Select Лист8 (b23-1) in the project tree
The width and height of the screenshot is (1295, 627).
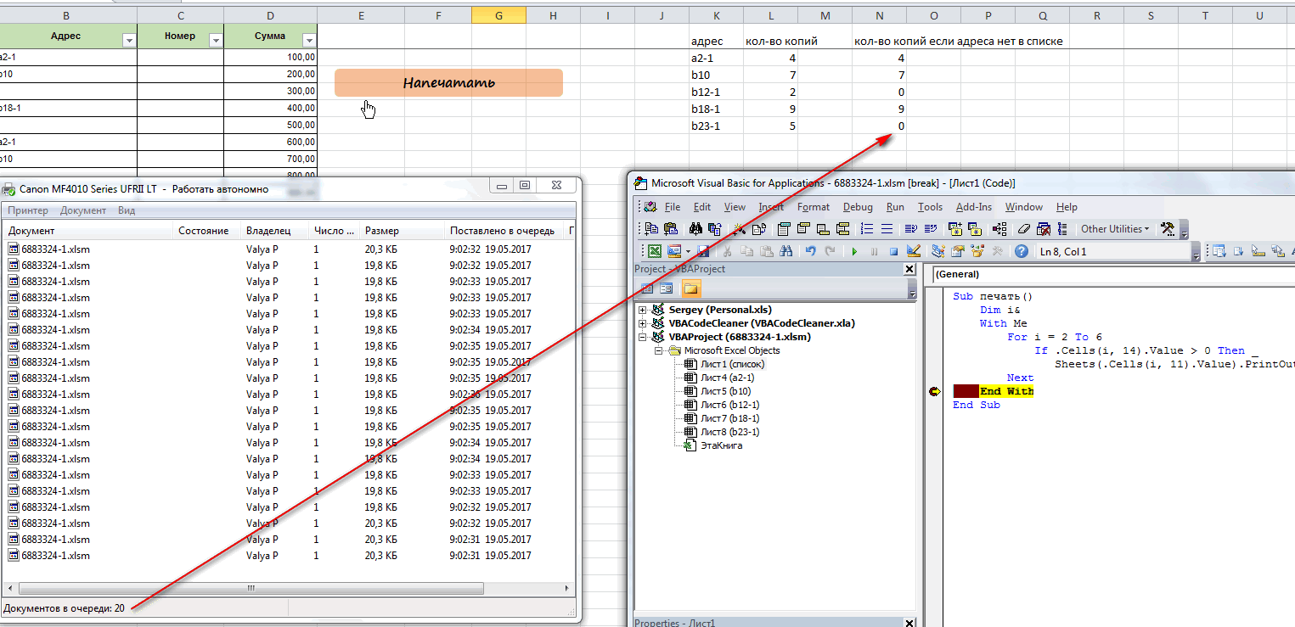pyautogui.click(x=729, y=432)
